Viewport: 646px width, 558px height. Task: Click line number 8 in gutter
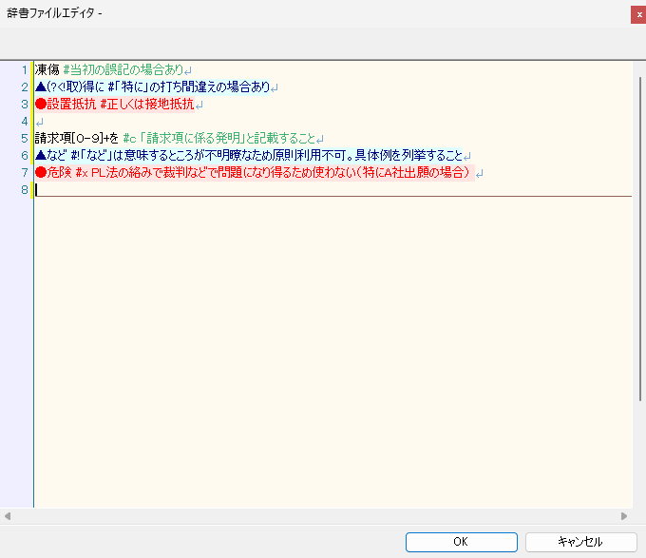(25, 189)
